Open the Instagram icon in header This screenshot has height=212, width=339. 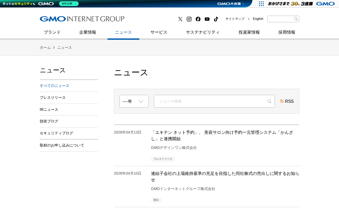coord(189,19)
